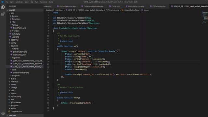The image size is (208, 117).
Task: Click the code minimap preview
Action: [205, 18]
